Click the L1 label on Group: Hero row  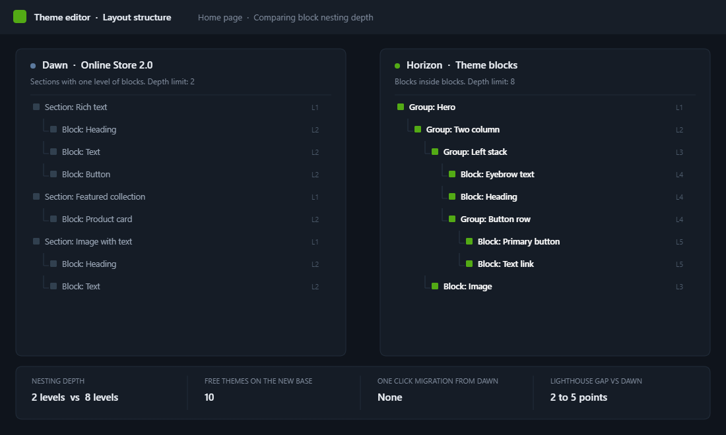[x=679, y=107]
